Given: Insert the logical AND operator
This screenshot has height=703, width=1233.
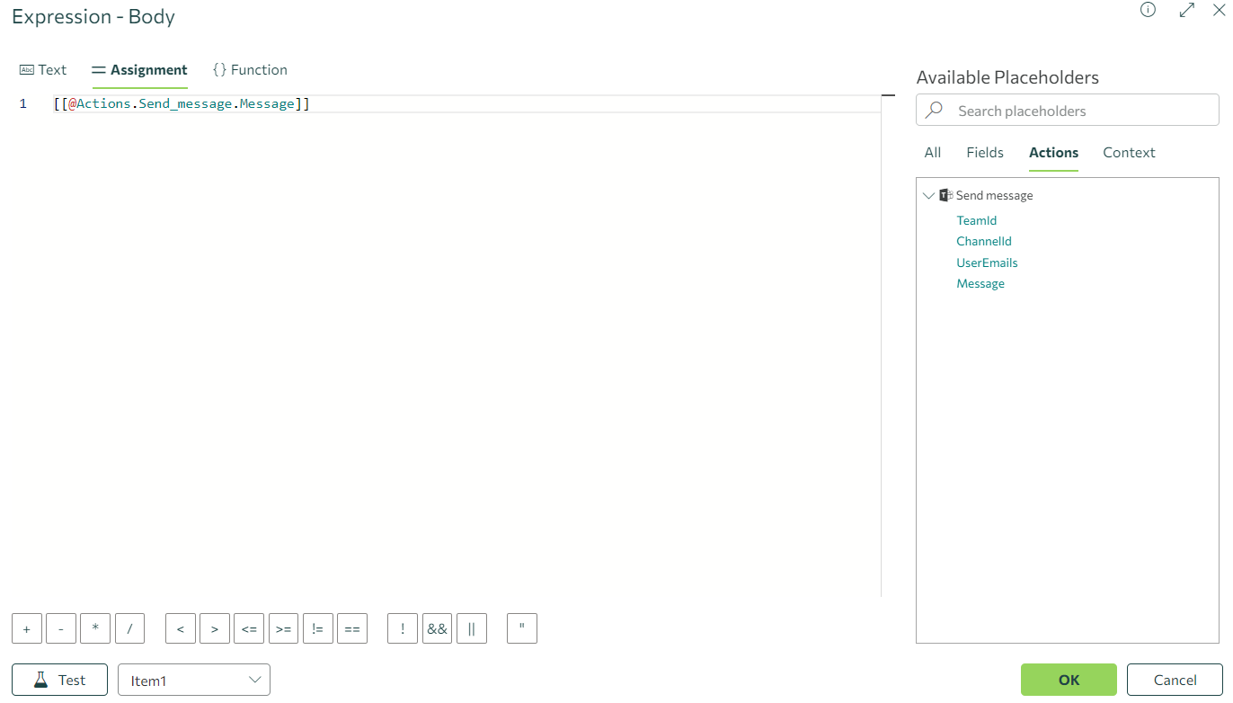Looking at the screenshot, I should click(x=438, y=628).
